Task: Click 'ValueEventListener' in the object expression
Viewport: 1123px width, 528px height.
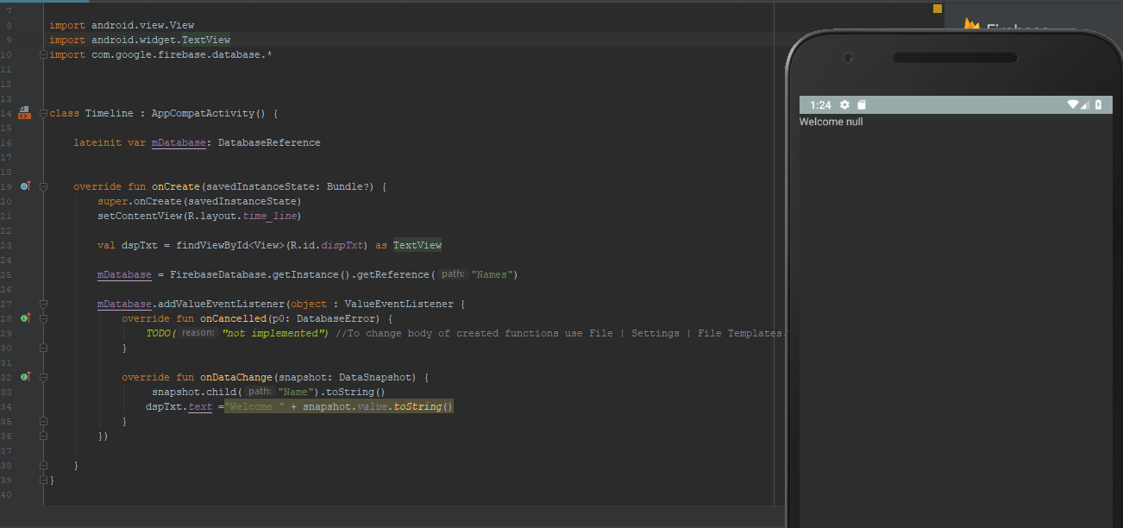Action: (x=399, y=304)
